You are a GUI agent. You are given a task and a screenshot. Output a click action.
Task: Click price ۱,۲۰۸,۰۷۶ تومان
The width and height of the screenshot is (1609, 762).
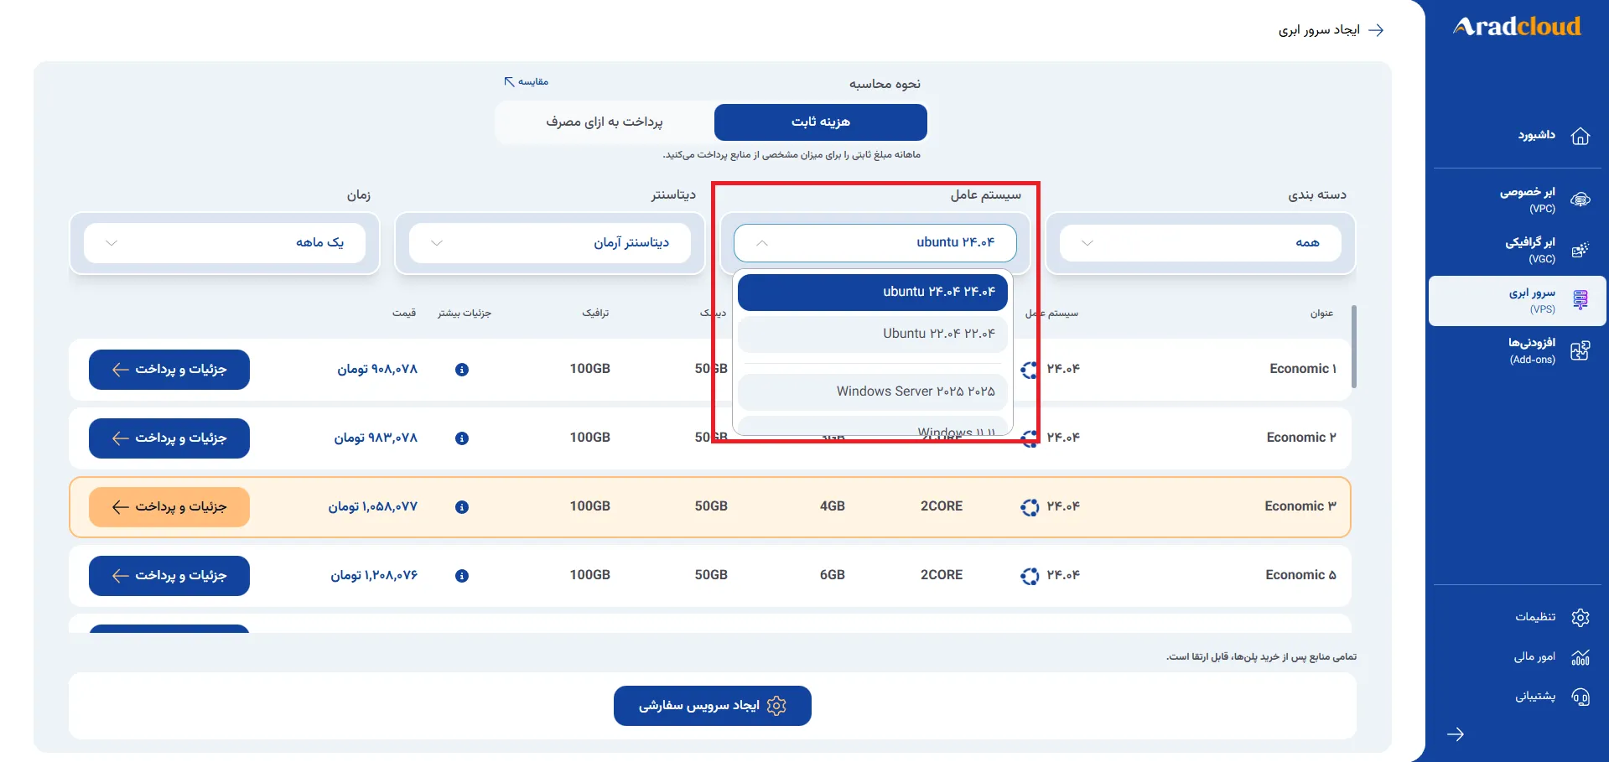pyautogui.click(x=374, y=576)
